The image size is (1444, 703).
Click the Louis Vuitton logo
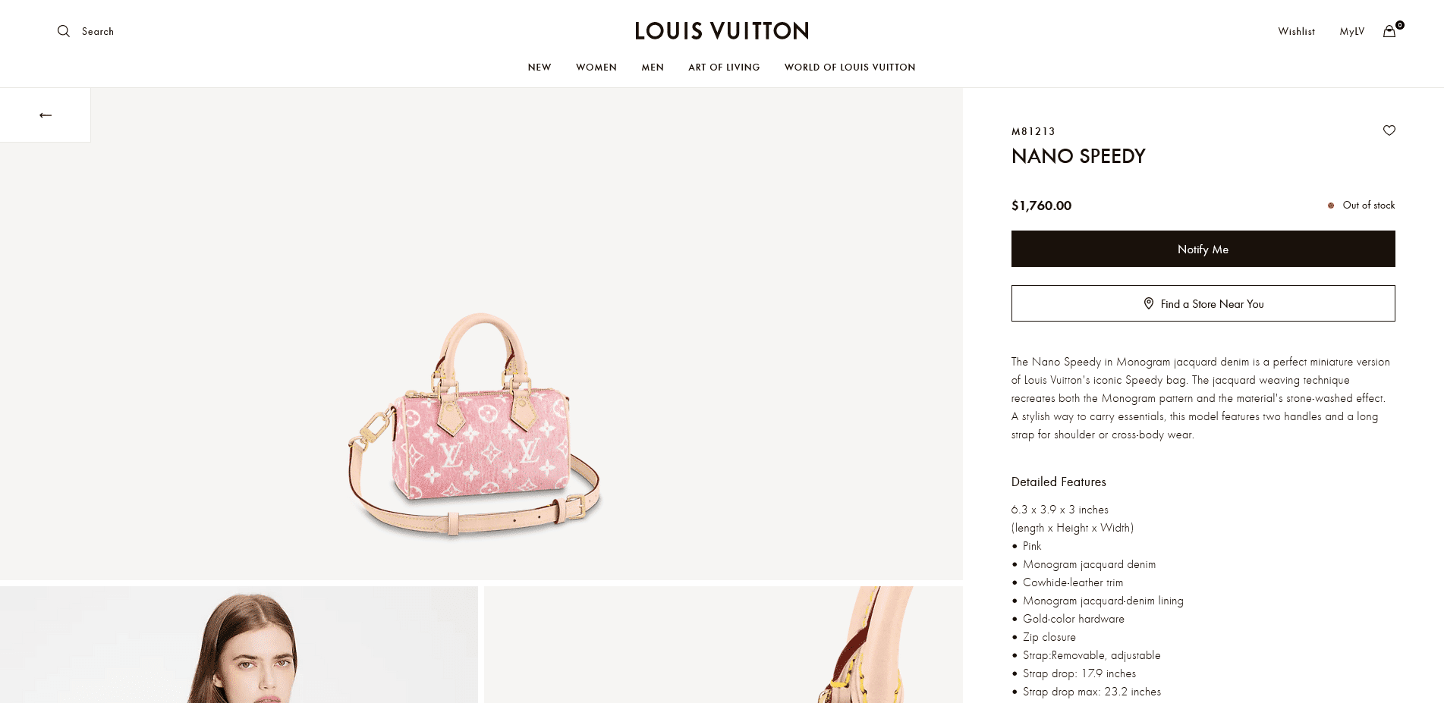coord(722,31)
